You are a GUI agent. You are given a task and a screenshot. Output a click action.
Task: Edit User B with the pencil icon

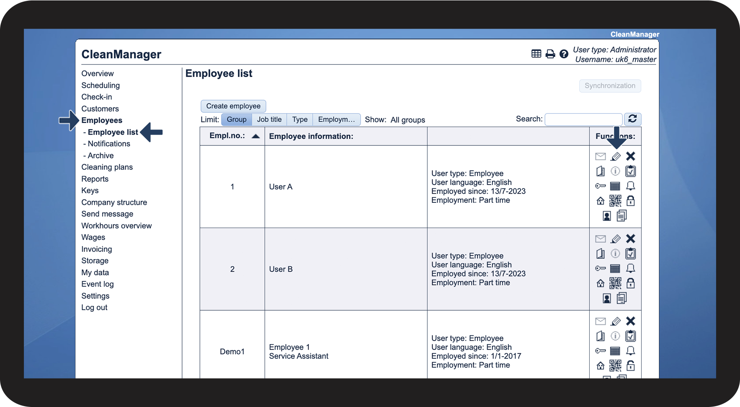tap(615, 239)
